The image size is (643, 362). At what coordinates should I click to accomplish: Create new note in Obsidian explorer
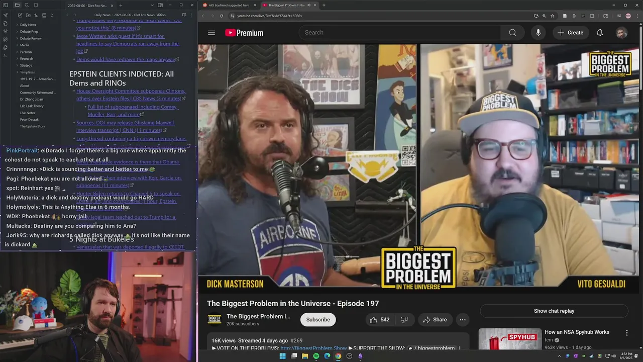click(20, 15)
